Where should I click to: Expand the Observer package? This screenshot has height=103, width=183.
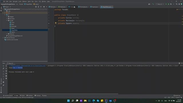pos(7,34)
